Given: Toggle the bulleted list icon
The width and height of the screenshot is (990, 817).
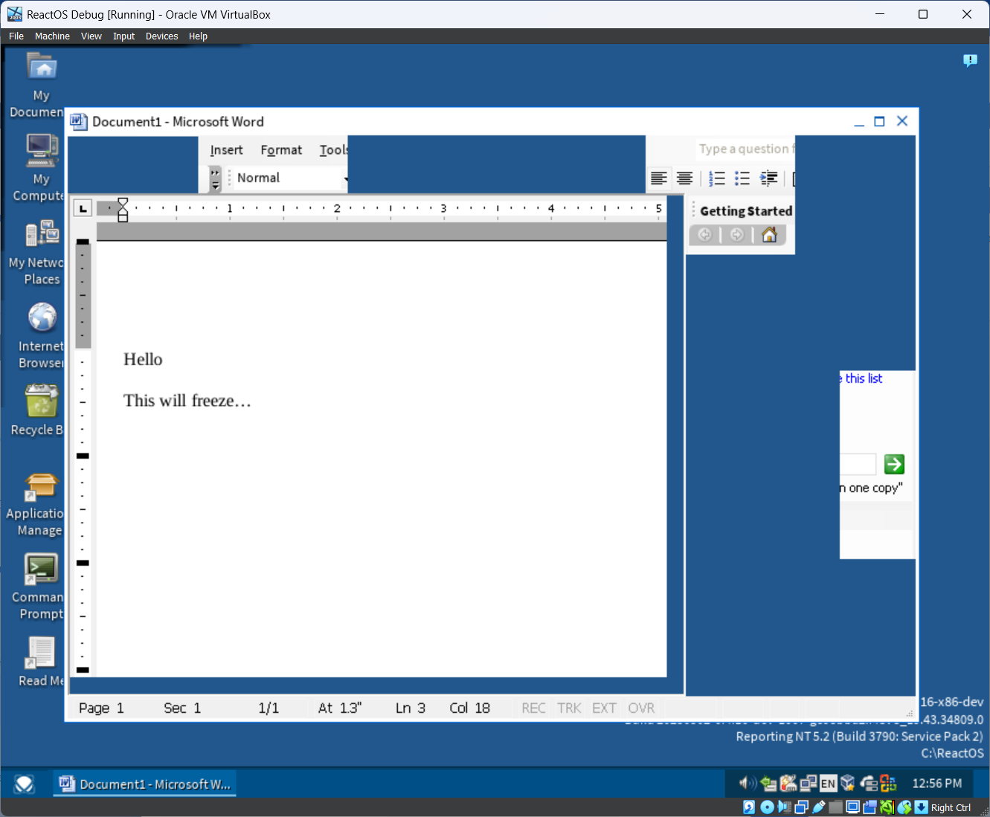Looking at the screenshot, I should click(742, 178).
